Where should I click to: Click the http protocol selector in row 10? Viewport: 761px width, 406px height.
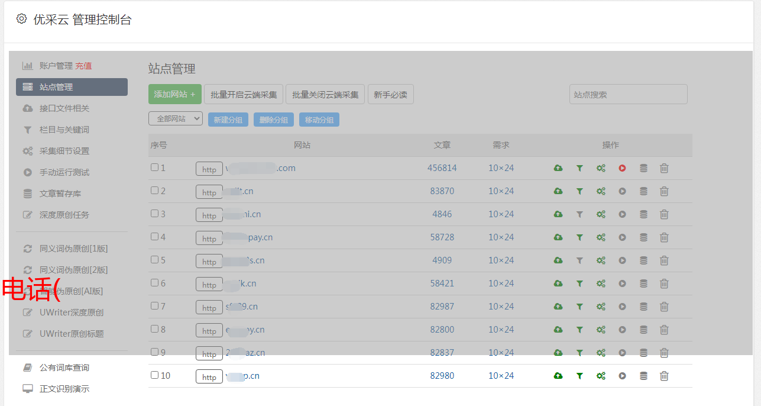pos(209,376)
